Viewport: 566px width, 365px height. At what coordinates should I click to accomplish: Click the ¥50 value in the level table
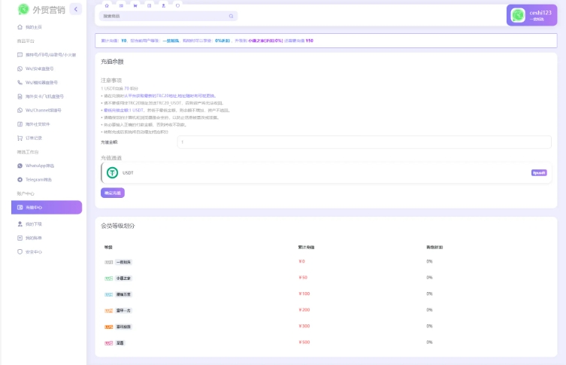(x=303, y=278)
